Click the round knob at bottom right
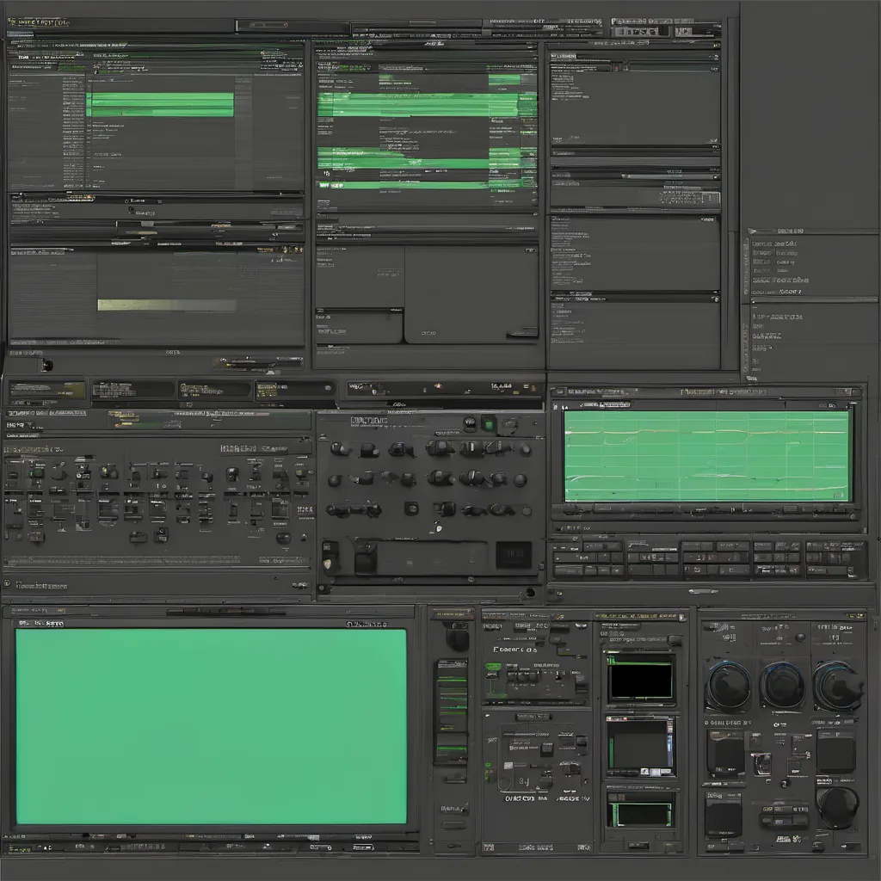The image size is (881, 881). (836, 807)
